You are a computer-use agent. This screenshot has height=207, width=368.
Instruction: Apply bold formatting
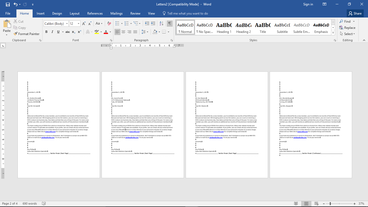[46, 32]
